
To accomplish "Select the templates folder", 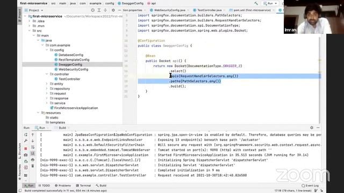I will [x=58, y=122].
